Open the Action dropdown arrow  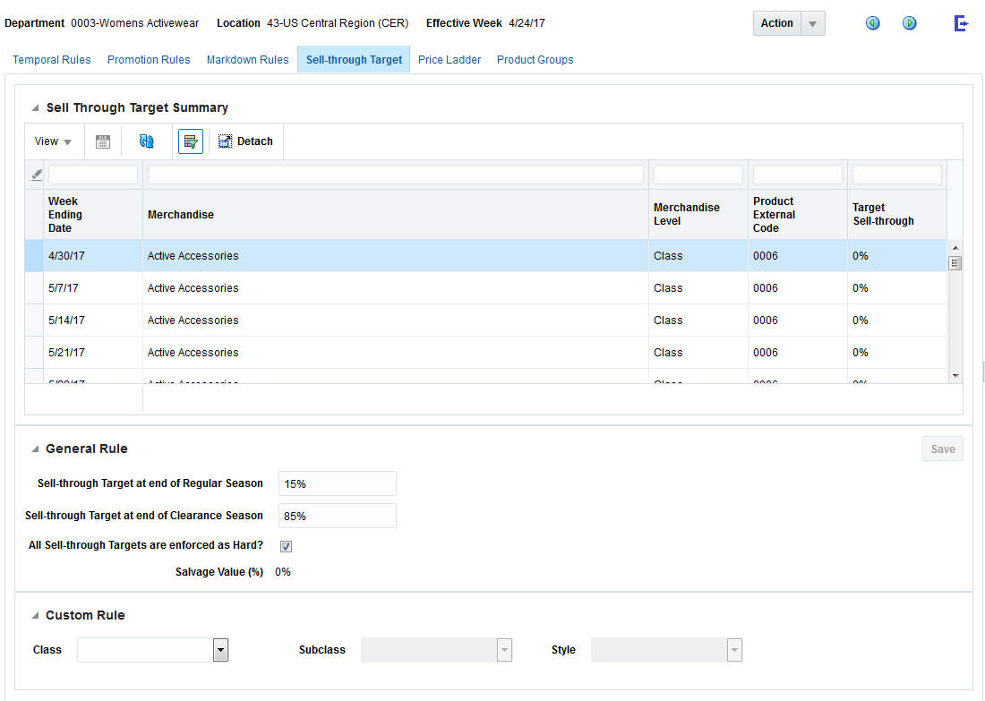[x=813, y=24]
